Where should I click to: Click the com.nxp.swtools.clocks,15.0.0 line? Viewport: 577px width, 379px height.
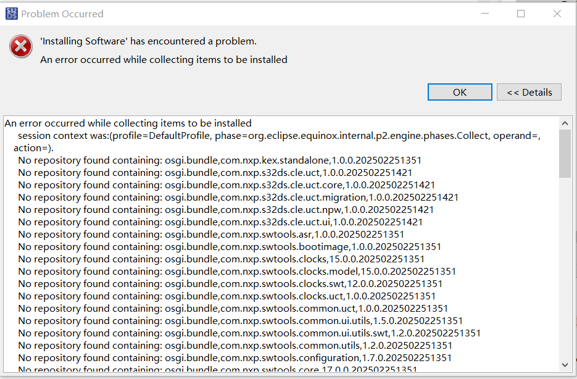coord(222,259)
